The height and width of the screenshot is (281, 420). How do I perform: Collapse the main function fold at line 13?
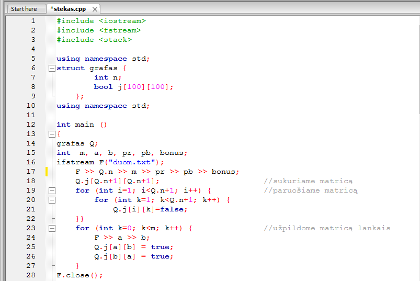coord(52,134)
